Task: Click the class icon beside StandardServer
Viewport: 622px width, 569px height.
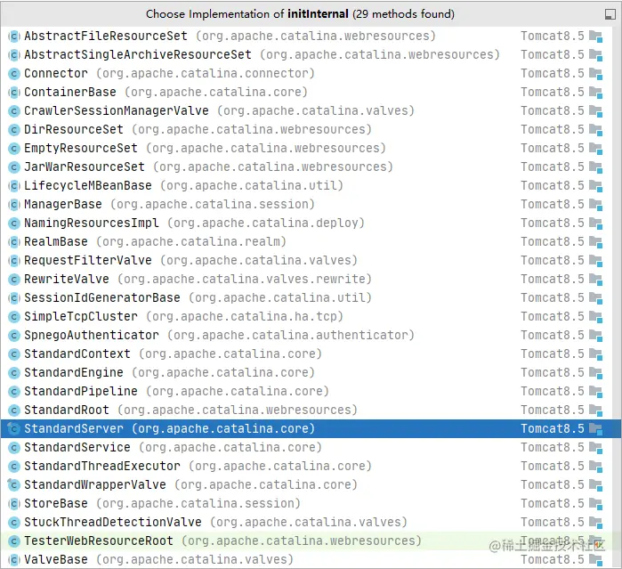Action: pyautogui.click(x=14, y=429)
